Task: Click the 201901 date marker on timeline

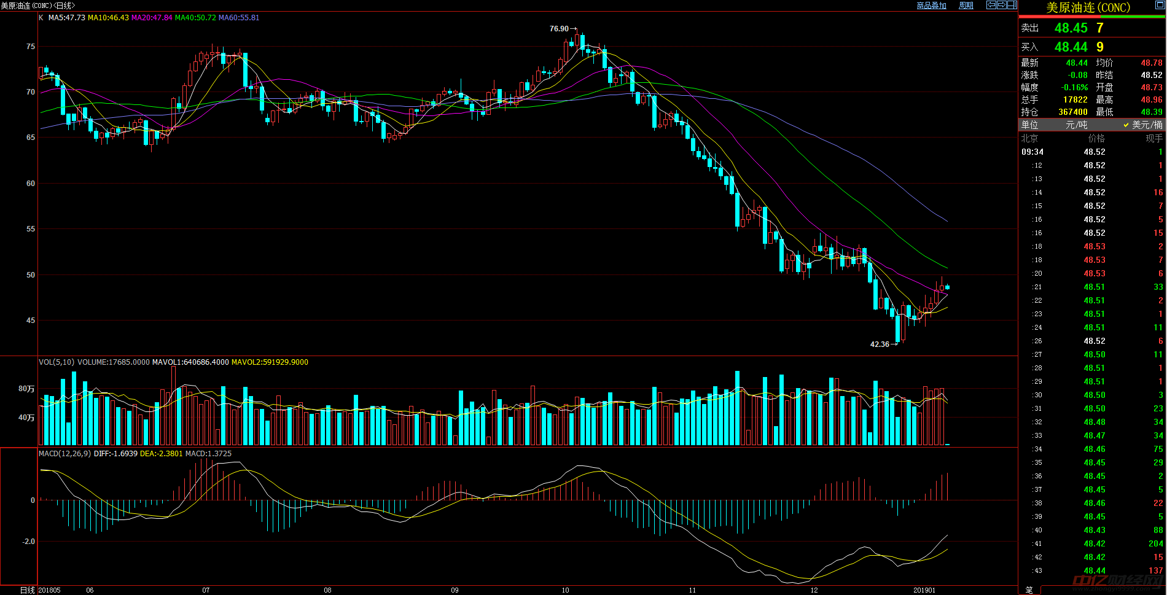Action: 924,590
